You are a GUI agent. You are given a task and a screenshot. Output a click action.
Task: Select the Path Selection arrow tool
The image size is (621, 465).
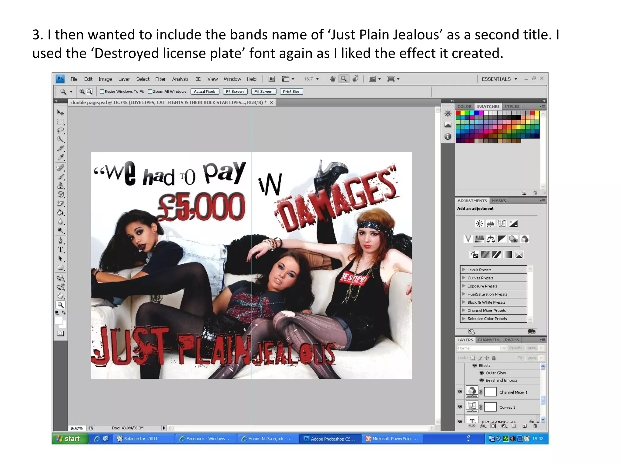[x=60, y=259]
